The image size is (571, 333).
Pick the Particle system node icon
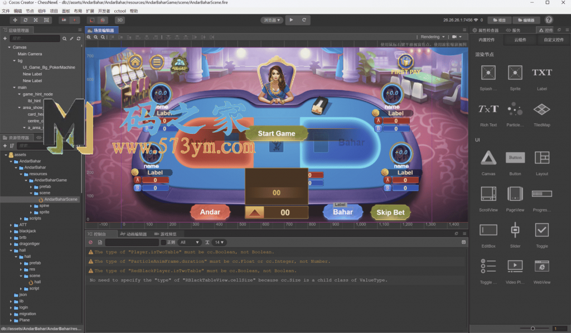tap(515, 109)
